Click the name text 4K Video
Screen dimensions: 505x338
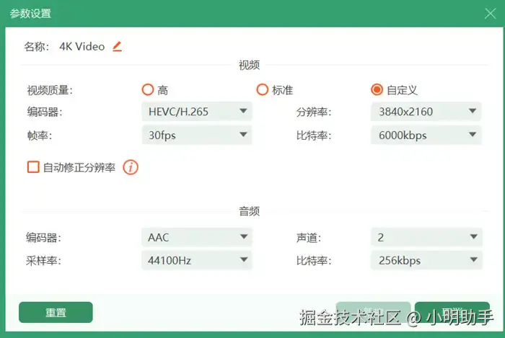(x=82, y=47)
